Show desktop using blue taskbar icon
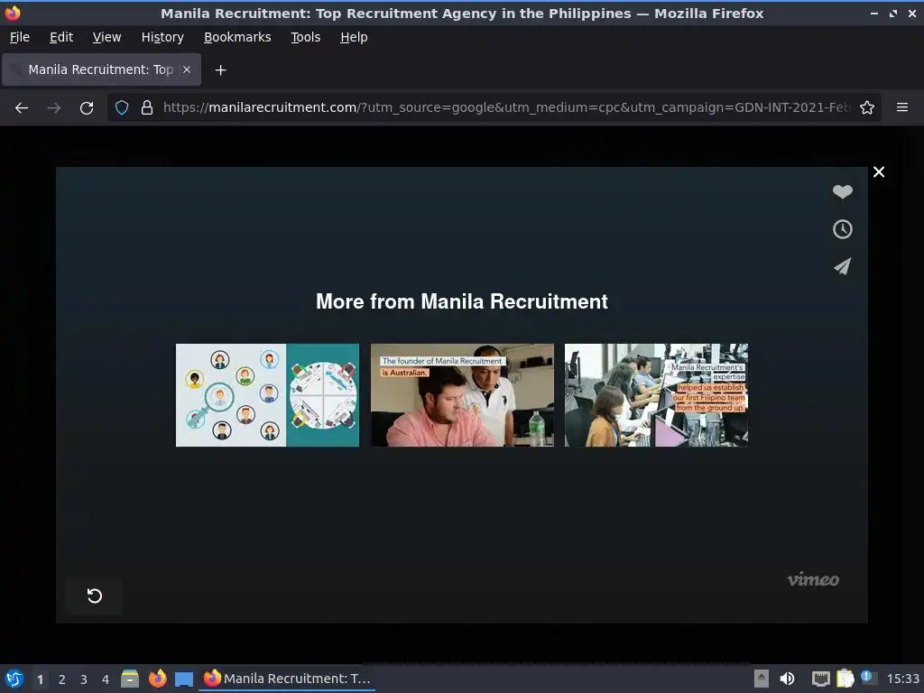 click(x=184, y=679)
